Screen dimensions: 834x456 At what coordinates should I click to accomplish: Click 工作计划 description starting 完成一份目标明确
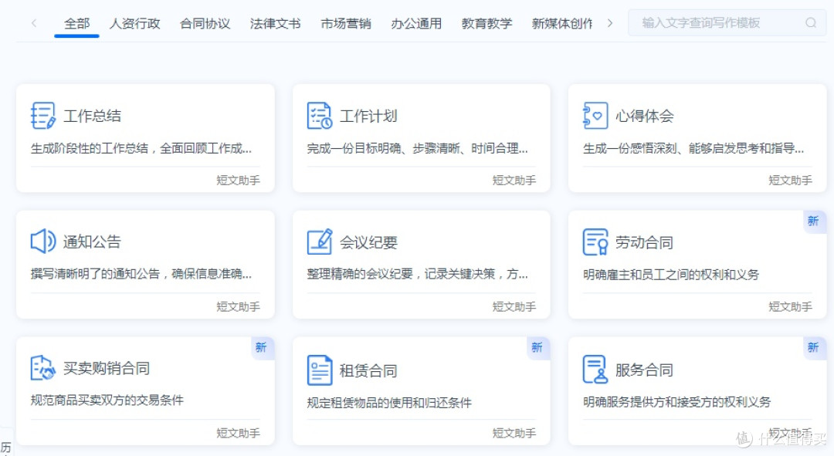coord(418,148)
